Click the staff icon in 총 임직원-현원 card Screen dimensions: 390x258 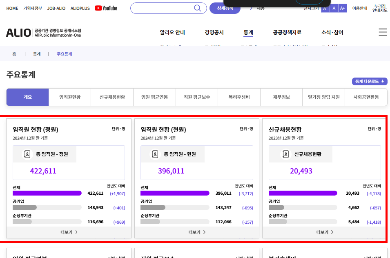(154, 154)
